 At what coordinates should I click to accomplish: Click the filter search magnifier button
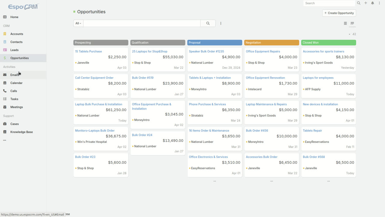click(x=208, y=23)
